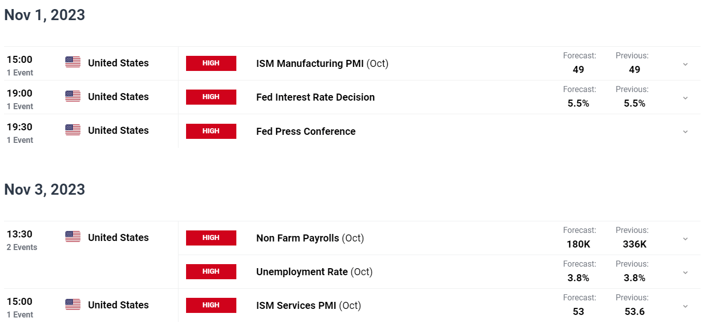Screen dimensions: 701x325
Task: Open Non Farm Payrolls (Oct) event
Action: [x=310, y=238]
